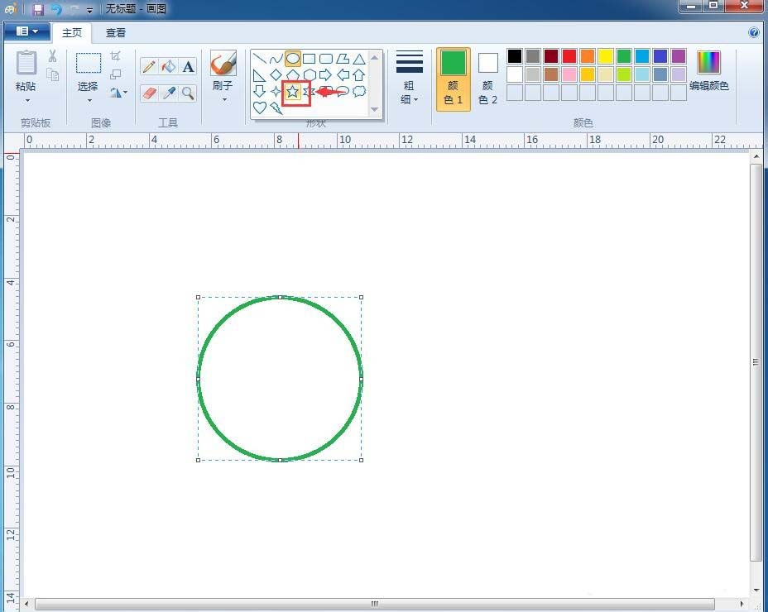Image resolution: width=768 pixels, height=612 pixels.
Task: Choose the Lightning bolt shape
Action: [276, 108]
